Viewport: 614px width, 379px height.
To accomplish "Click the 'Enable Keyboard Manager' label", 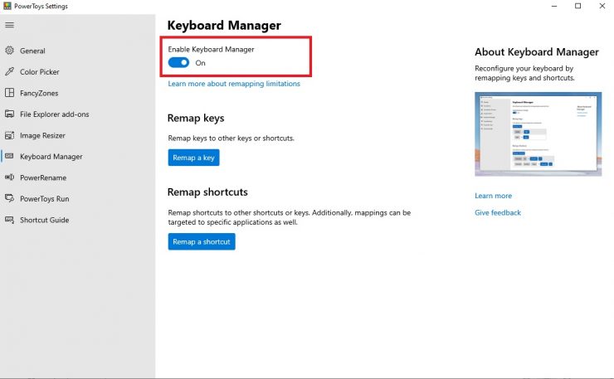I will tap(211, 49).
